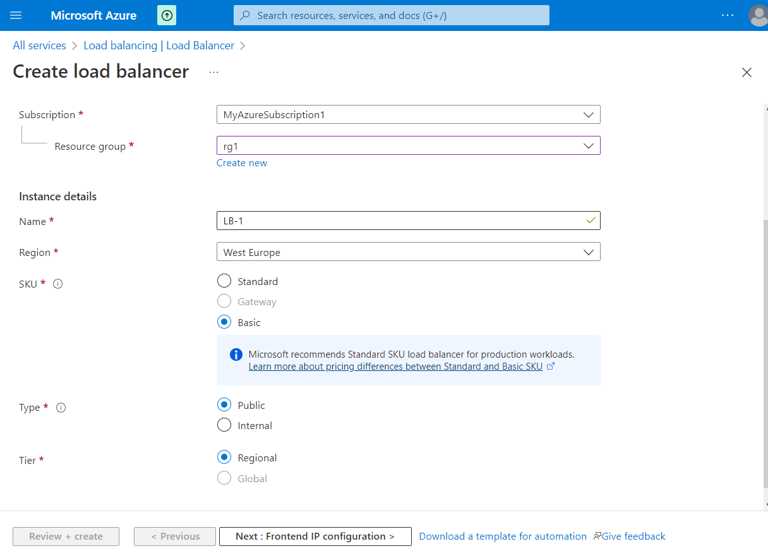Click the ellipsis beside Create load balancer
The image size is (768, 558).
coord(214,72)
